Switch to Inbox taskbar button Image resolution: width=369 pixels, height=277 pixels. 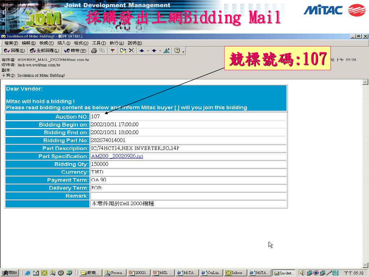(x=236, y=273)
